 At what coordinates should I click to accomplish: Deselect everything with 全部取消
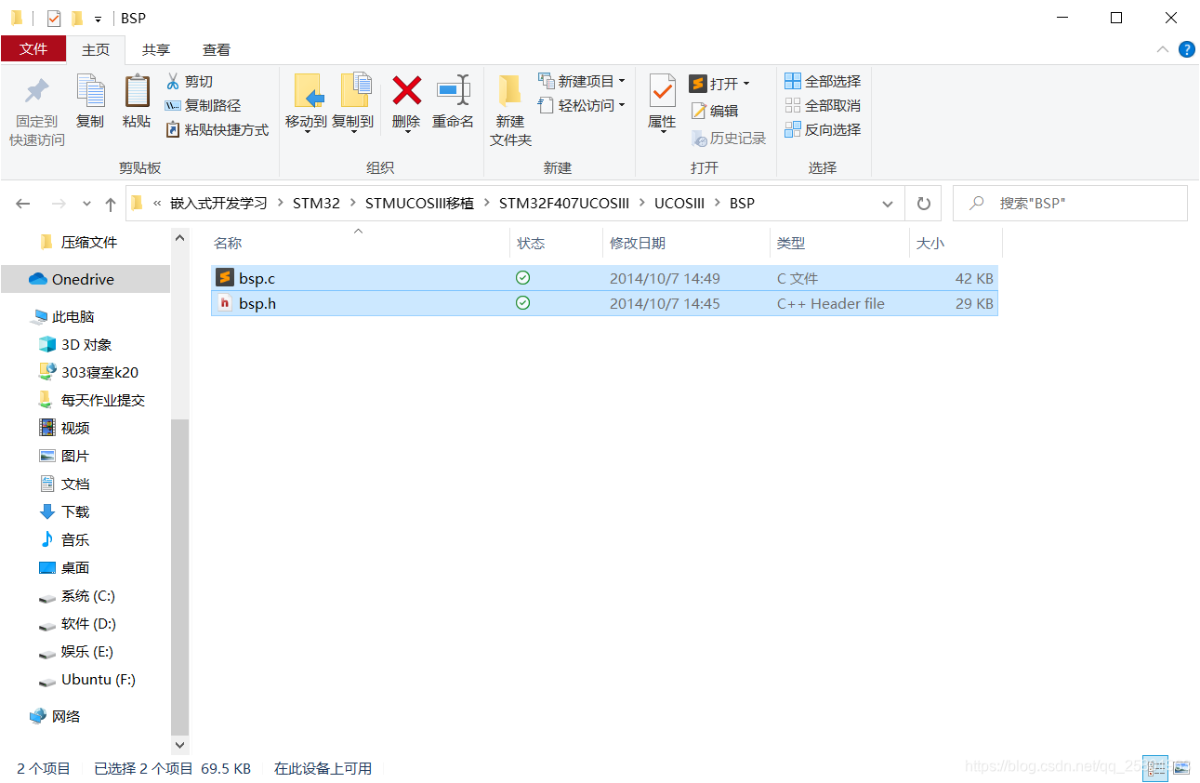(x=823, y=106)
